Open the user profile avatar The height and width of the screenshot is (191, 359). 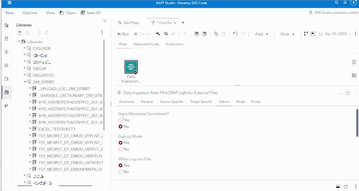(354, 3)
